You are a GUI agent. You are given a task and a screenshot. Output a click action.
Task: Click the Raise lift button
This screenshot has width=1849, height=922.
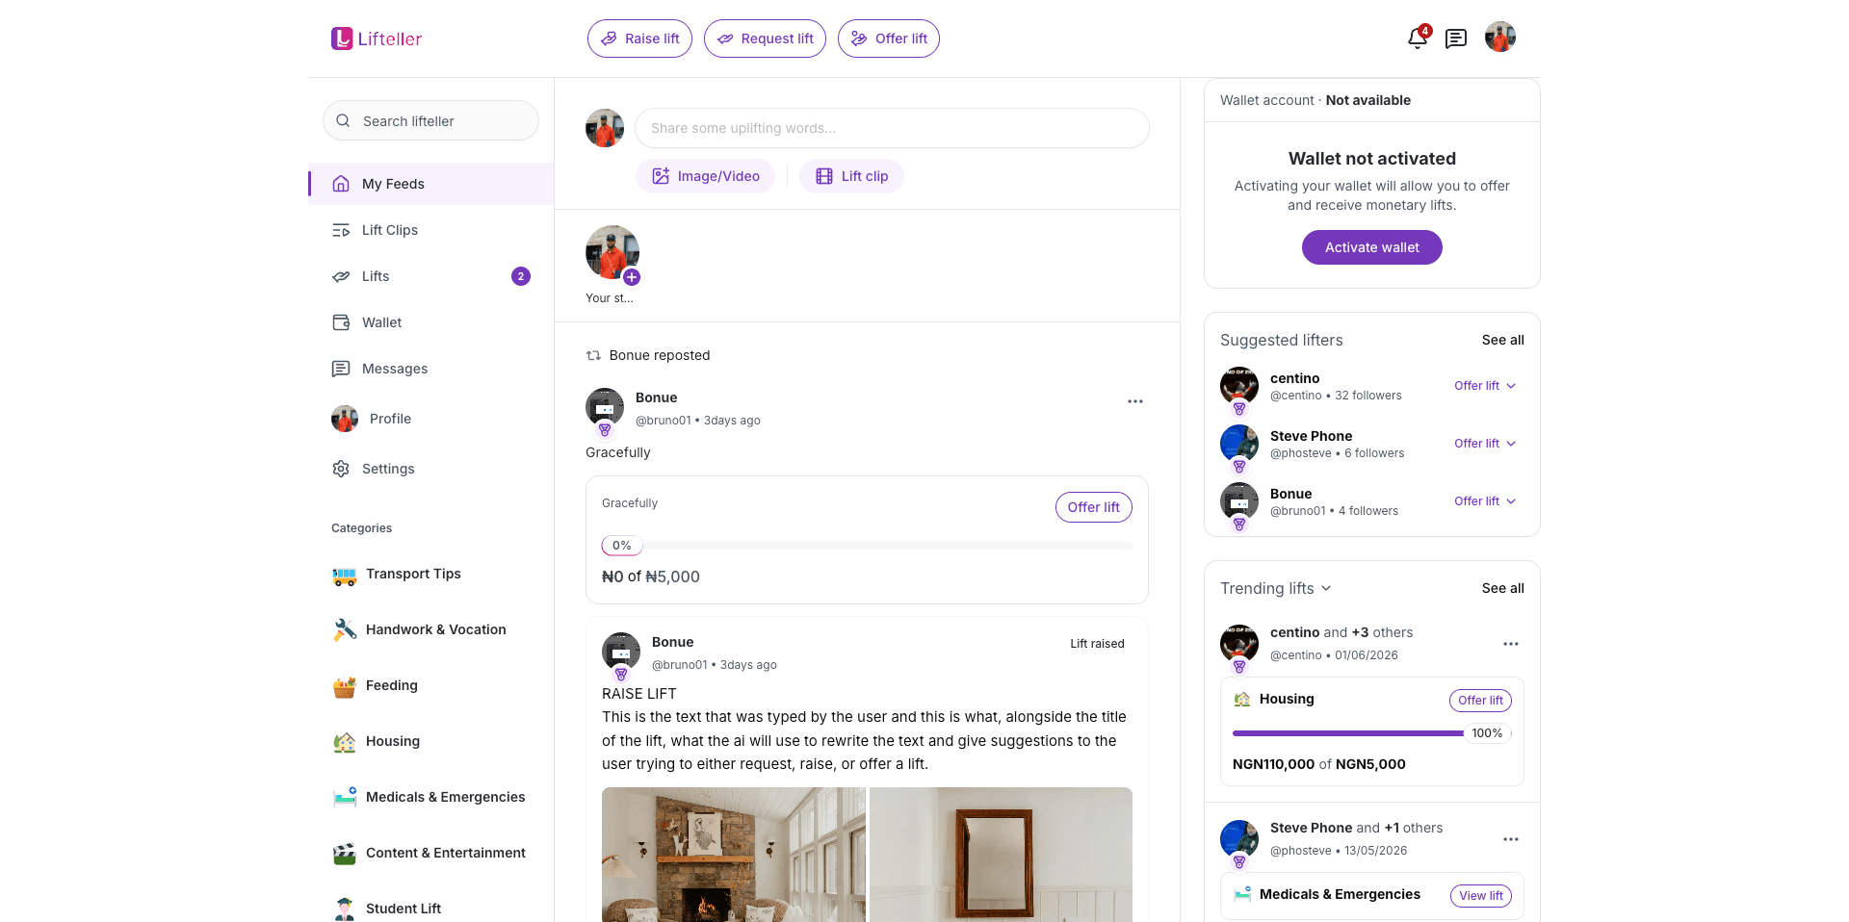(x=639, y=38)
